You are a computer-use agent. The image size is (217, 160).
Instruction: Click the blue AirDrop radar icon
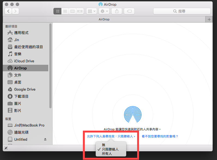132,114
